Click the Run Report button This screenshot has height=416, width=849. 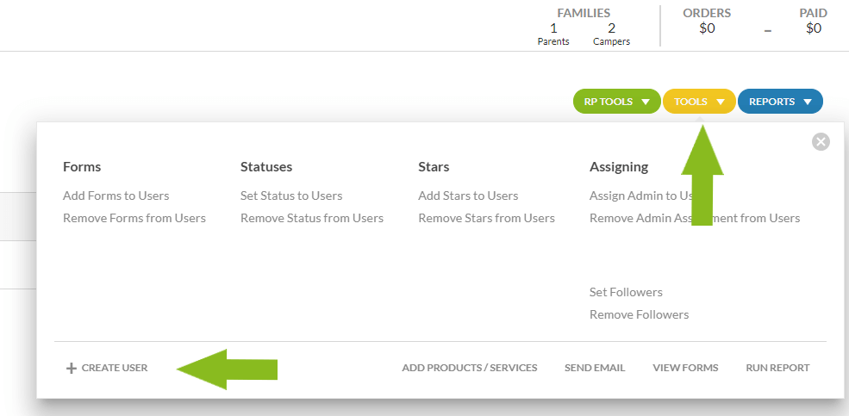[777, 368]
